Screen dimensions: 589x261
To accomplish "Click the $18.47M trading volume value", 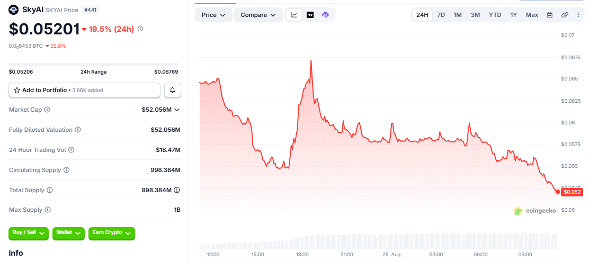I will (x=168, y=150).
